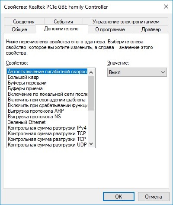Select the Буферы передачи property

pos(47,83)
